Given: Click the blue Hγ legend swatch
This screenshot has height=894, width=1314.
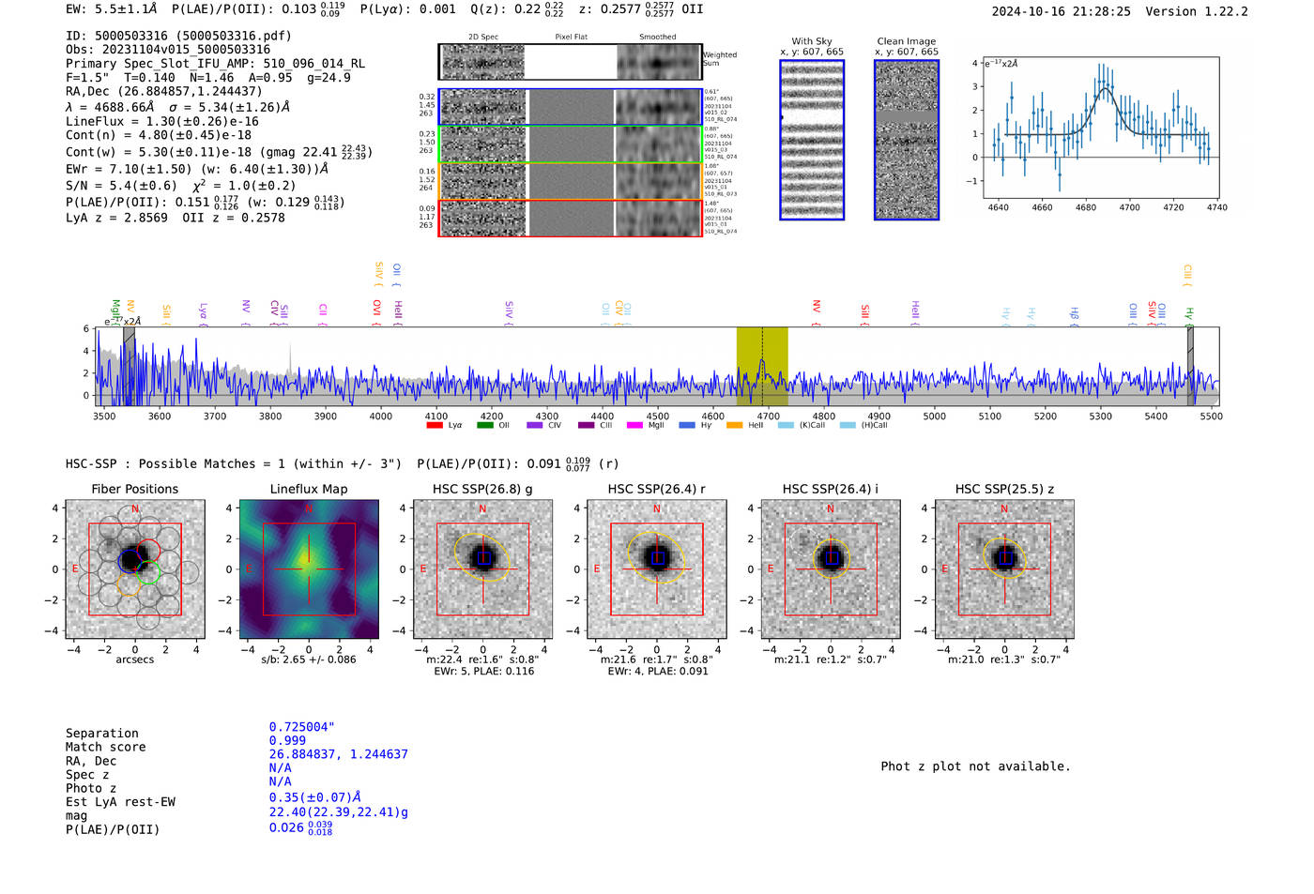Looking at the screenshot, I should tap(687, 426).
